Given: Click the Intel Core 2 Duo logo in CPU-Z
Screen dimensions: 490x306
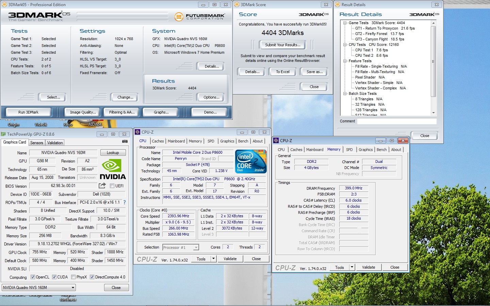Looking at the screenshot, I should click(x=251, y=161).
